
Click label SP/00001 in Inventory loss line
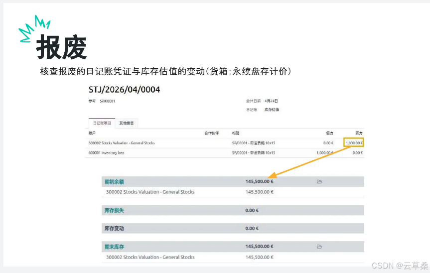tap(254, 153)
